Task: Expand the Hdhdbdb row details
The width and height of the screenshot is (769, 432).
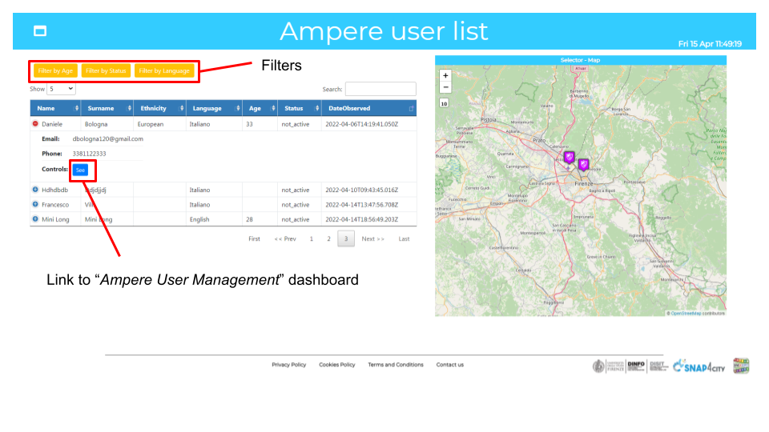Action: 35,190
